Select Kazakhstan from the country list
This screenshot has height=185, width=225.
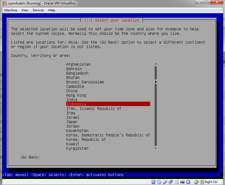click(77, 131)
